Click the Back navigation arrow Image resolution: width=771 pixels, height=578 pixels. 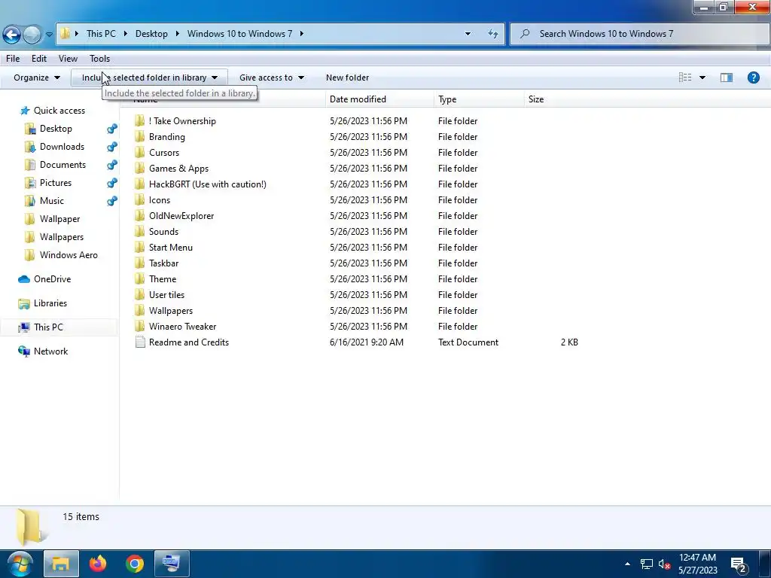coord(12,35)
